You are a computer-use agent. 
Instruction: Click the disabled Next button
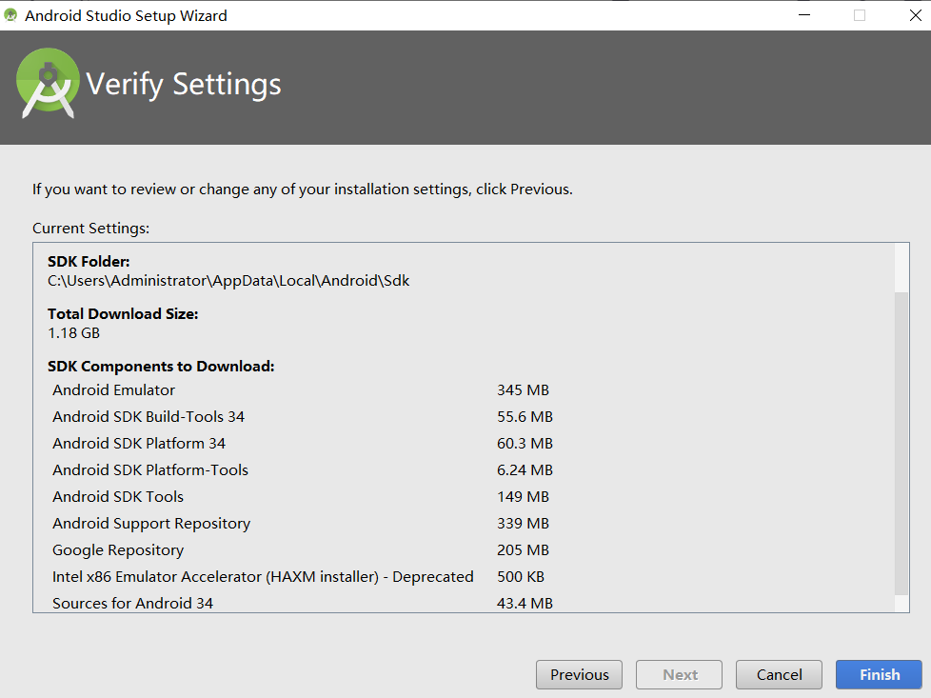coord(680,674)
